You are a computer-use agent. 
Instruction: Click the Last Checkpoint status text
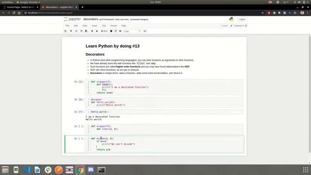point(114,19)
